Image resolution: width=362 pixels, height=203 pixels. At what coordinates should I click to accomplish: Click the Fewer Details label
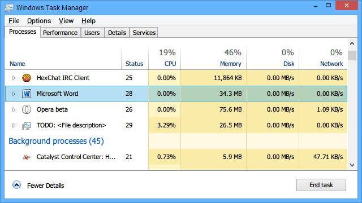45,186
